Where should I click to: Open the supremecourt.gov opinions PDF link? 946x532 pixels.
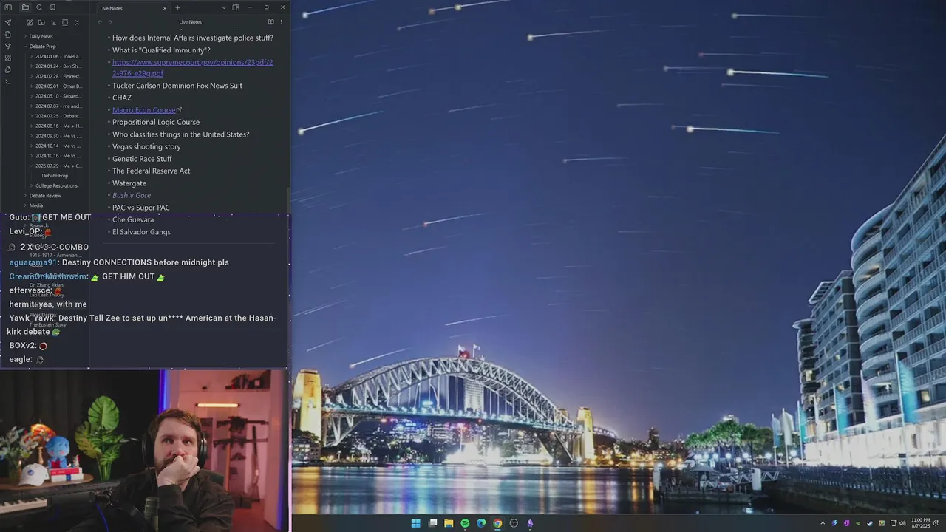(192, 68)
